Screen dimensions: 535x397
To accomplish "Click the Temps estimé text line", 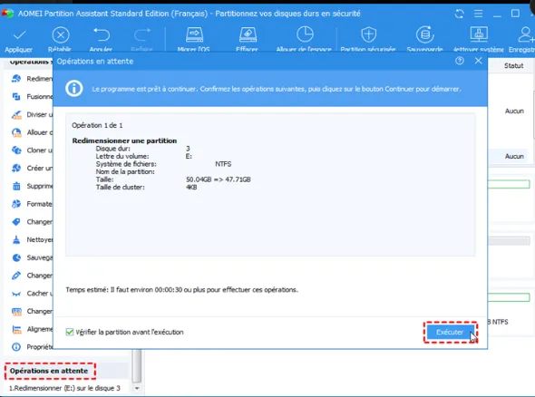I will pos(182,290).
